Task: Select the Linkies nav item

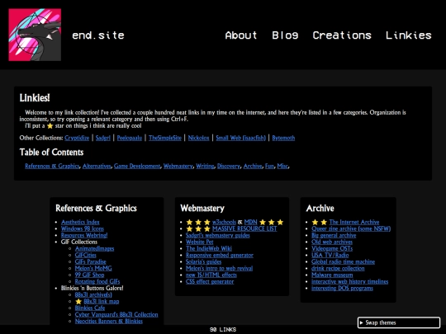Action: click(409, 35)
